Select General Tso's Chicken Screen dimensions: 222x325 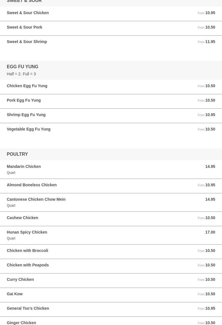(x=111, y=309)
